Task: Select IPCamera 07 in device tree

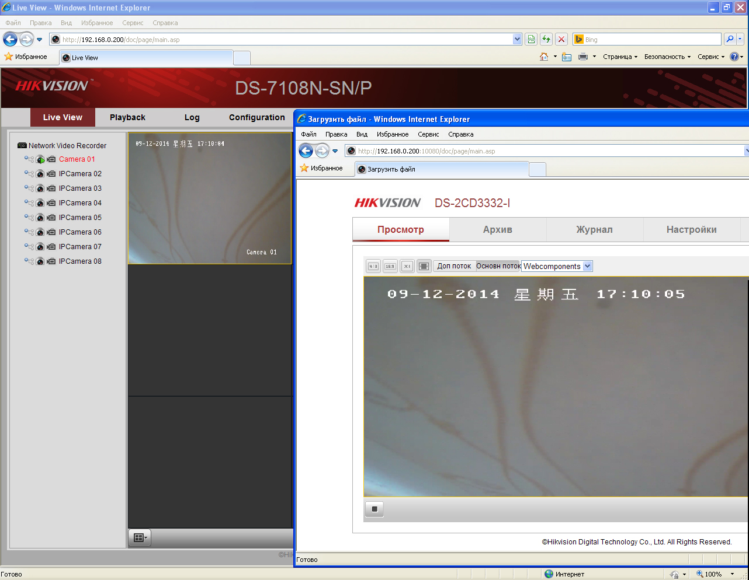Action: [80, 247]
